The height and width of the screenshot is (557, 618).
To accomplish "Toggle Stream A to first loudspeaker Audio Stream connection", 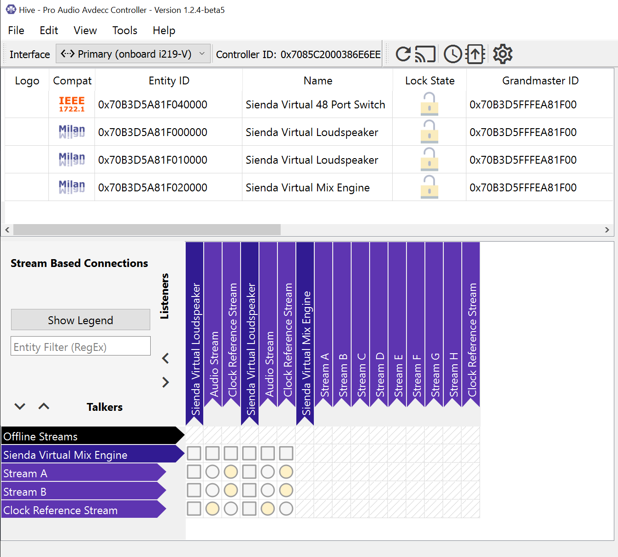I will pyautogui.click(x=212, y=472).
